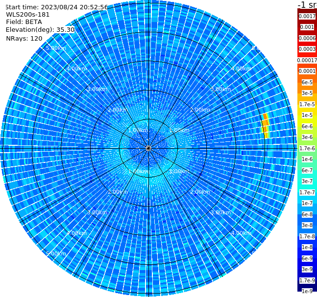Click the 0.0006 colorbar label

[307, 38]
